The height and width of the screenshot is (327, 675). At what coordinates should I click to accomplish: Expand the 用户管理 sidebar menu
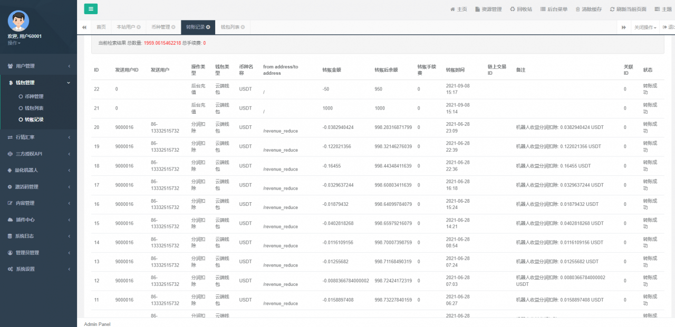(38, 66)
